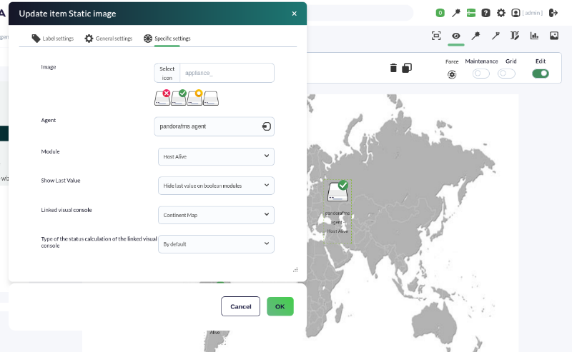Open the console builder pin icon
The height and width of the screenshot is (352, 572).
[x=475, y=36]
